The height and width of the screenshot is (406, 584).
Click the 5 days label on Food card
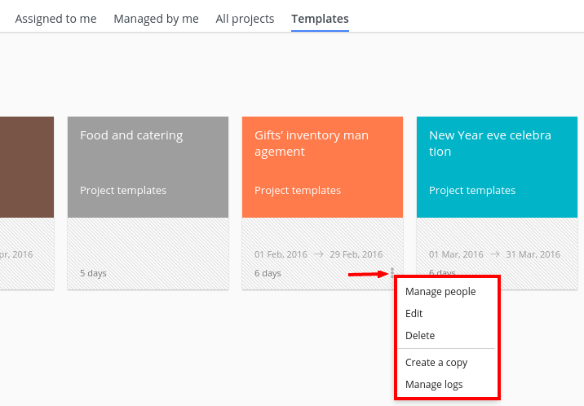(x=93, y=273)
